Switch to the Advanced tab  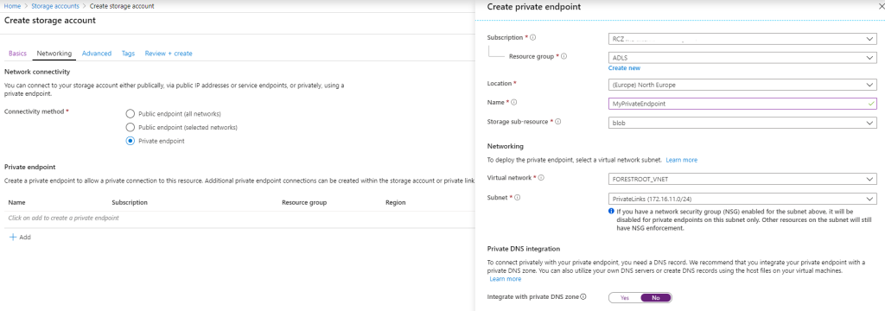point(97,54)
